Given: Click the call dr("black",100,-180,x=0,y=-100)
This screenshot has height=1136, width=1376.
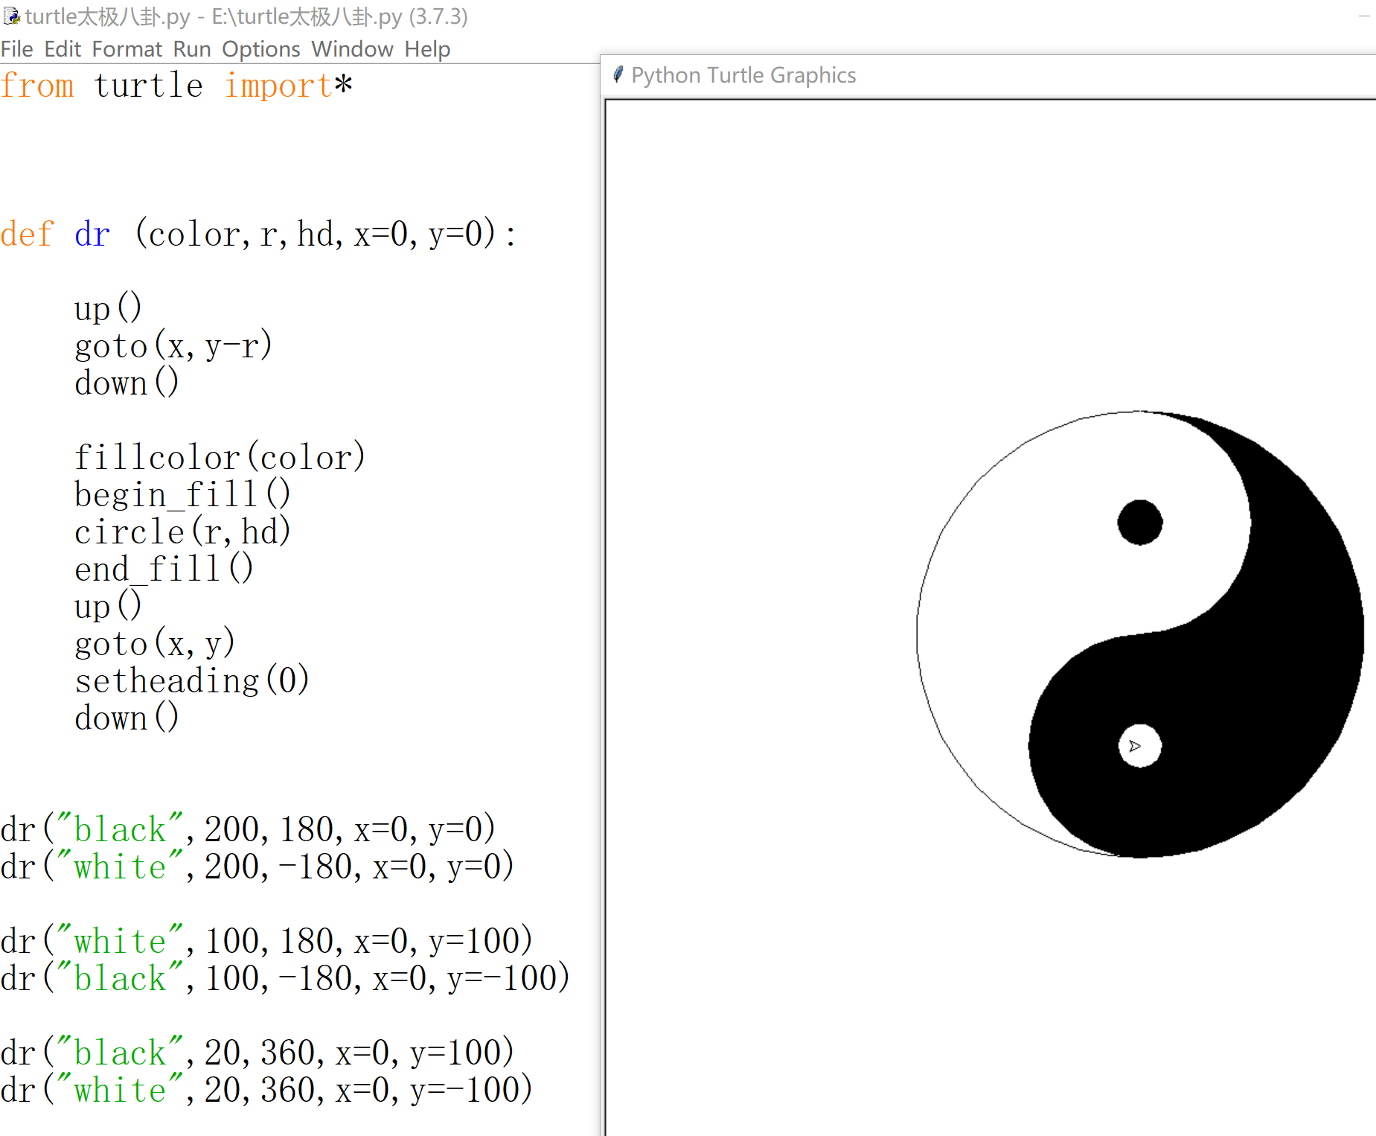Looking at the screenshot, I should pos(285,978).
